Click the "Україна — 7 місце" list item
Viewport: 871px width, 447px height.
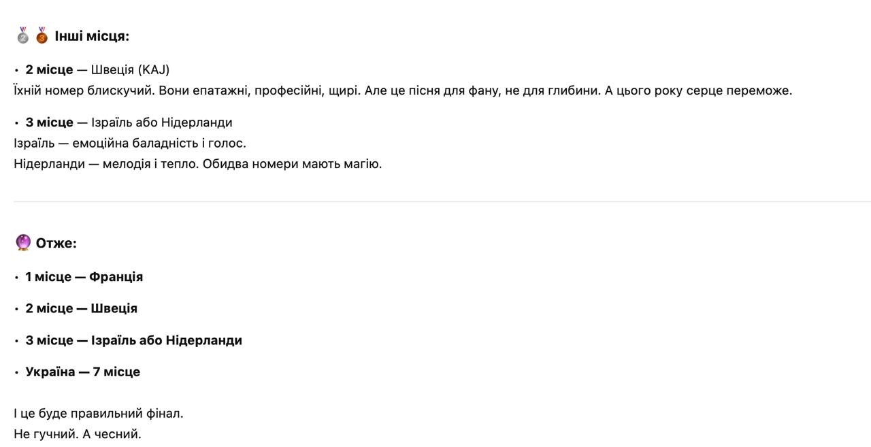(83, 371)
